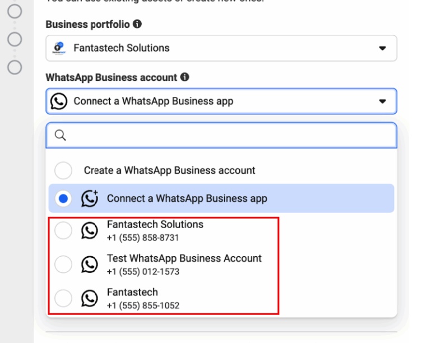Click the WhatsApp icon next to Fantastech Solutions

point(89,230)
